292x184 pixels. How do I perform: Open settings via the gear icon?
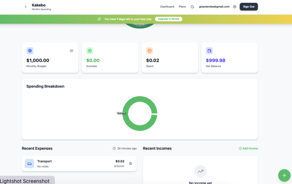coord(235,6)
